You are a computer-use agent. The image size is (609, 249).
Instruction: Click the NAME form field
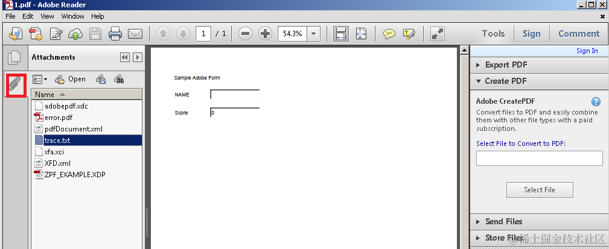point(235,95)
